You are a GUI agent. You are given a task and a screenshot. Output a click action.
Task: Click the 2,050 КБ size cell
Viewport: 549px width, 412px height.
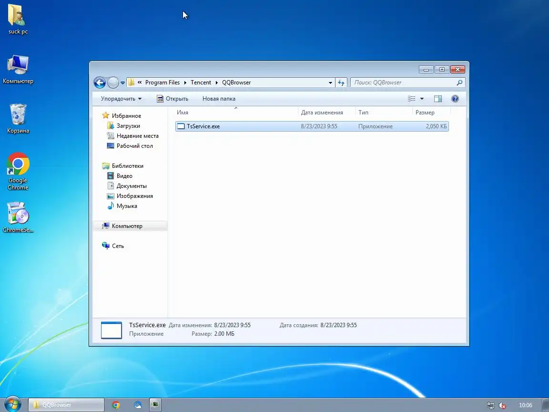[x=436, y=126]
